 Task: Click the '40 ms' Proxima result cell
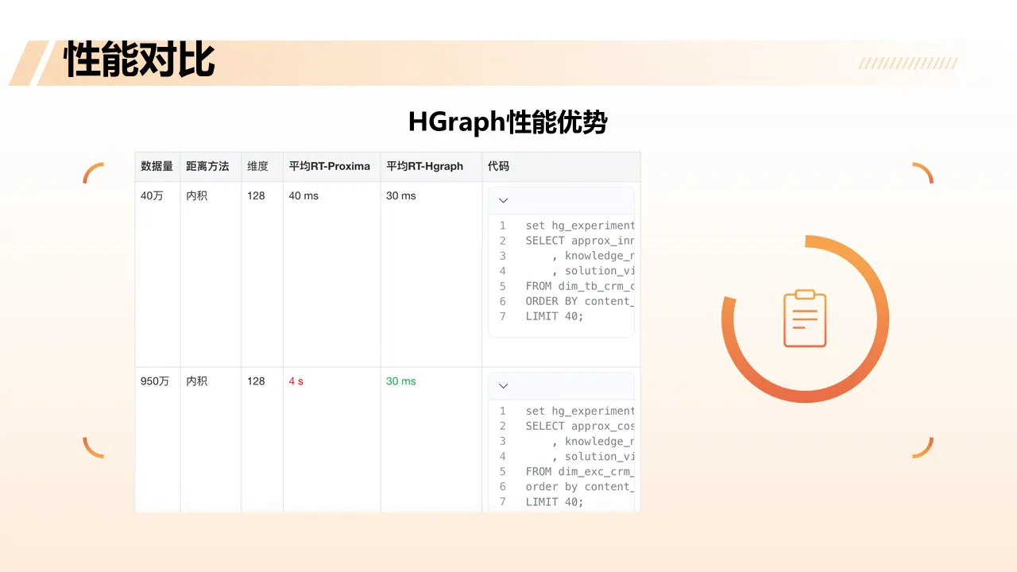pyautogui.click(x=302, y=195)
